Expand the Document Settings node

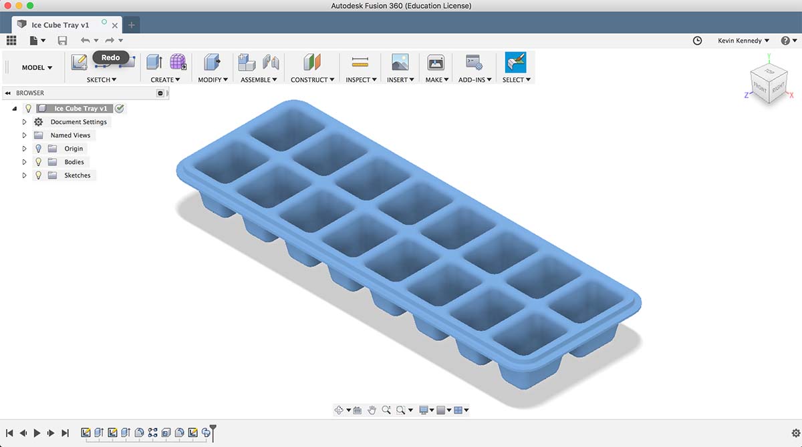tap(25, 121)
